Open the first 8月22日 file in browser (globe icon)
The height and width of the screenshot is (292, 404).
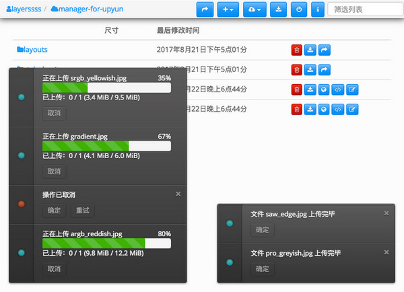click(324, 89)
